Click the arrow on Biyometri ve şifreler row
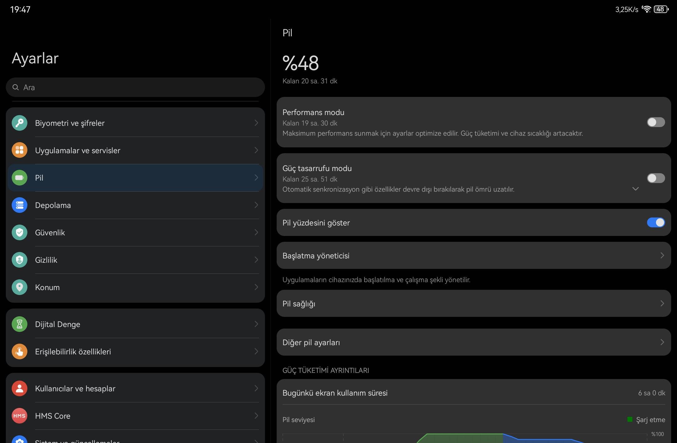 (x=256, y=123)
